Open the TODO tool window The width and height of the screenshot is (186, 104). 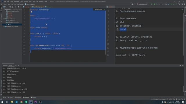point(10,97)
